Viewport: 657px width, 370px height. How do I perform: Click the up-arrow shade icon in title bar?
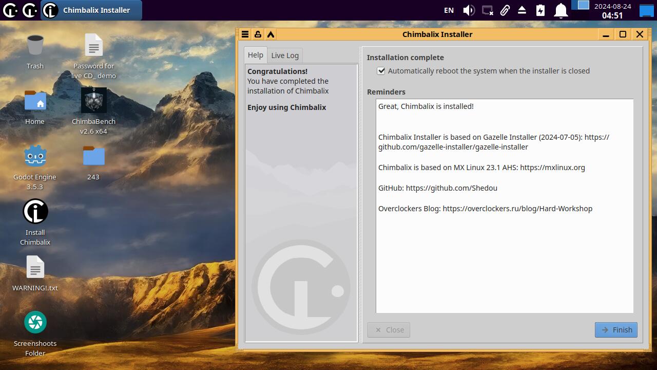[270, 34]
